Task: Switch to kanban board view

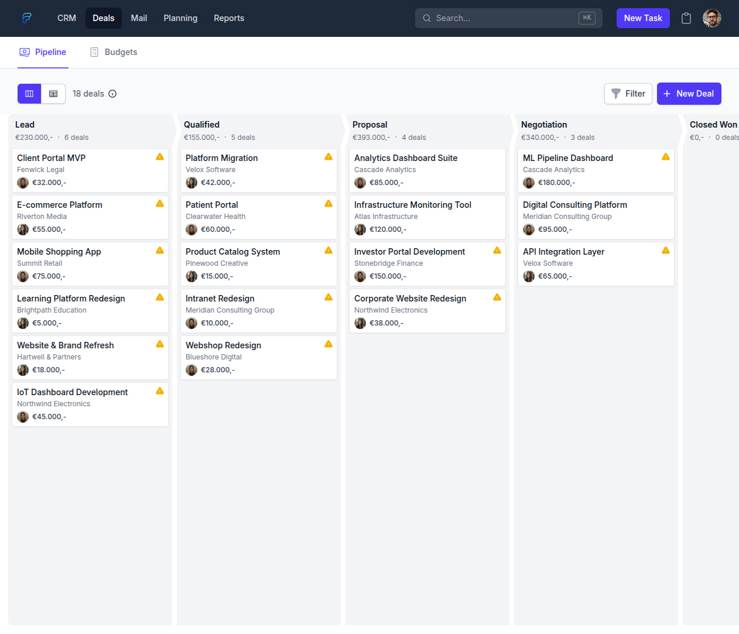Action: [29, 94]
